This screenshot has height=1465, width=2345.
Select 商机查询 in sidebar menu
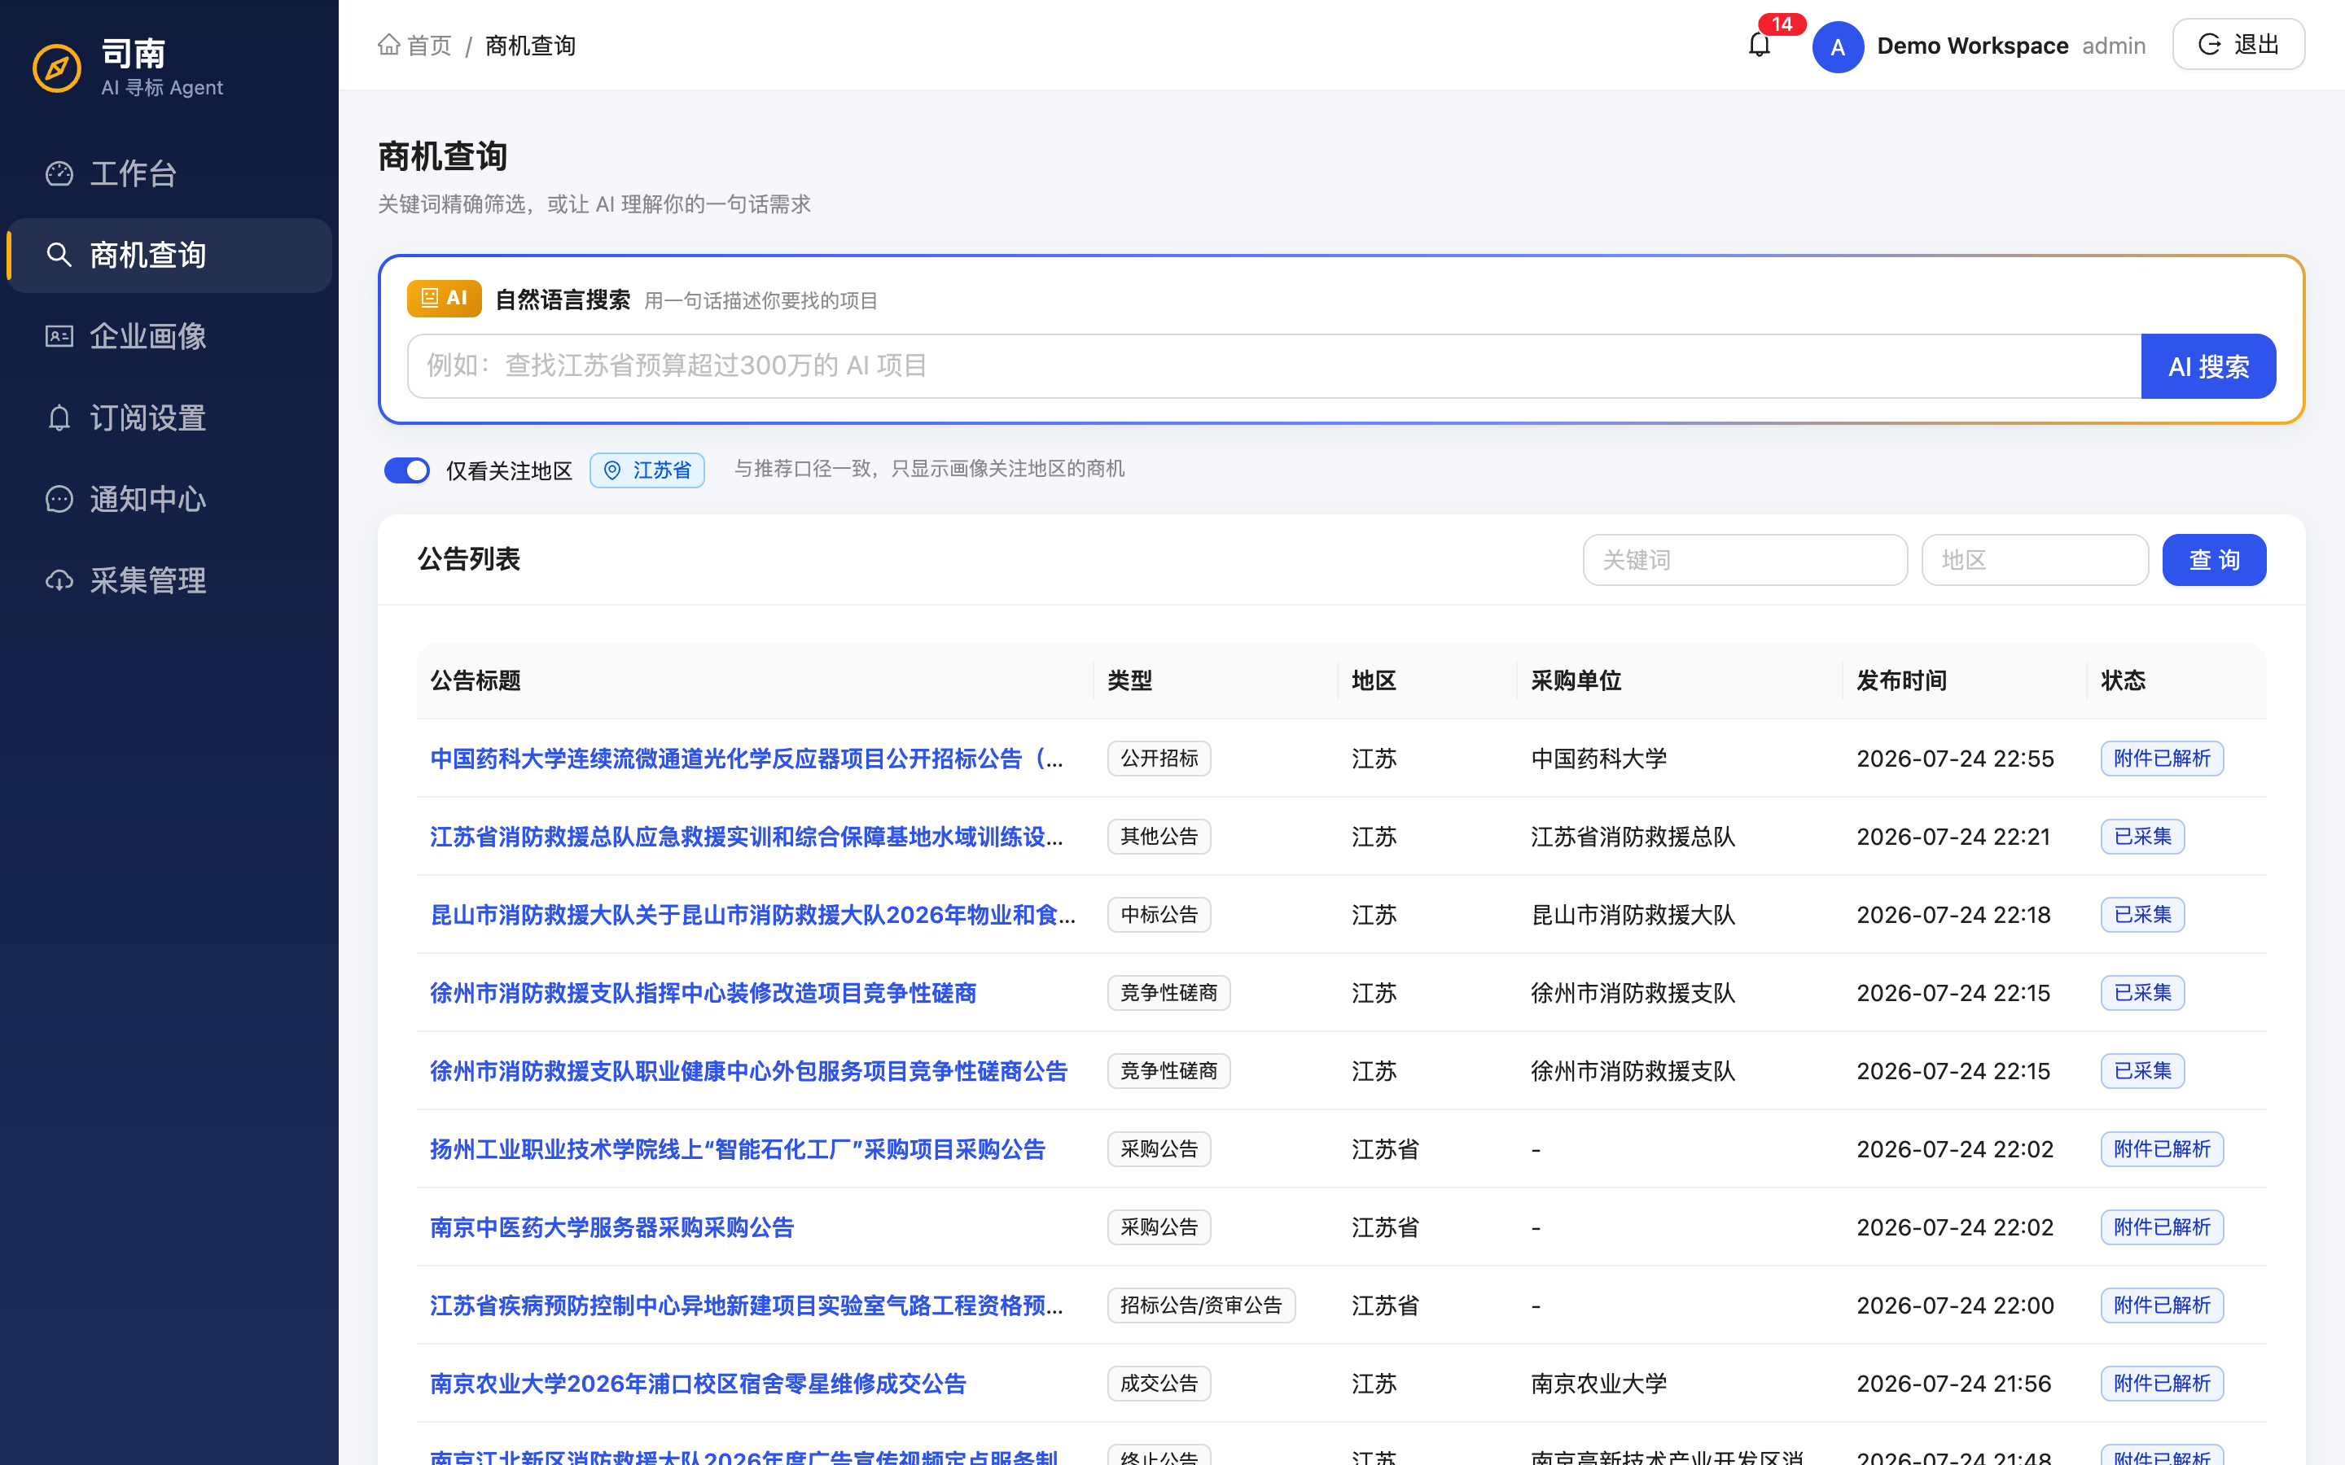pyautogui.click(x=169, y=255)
